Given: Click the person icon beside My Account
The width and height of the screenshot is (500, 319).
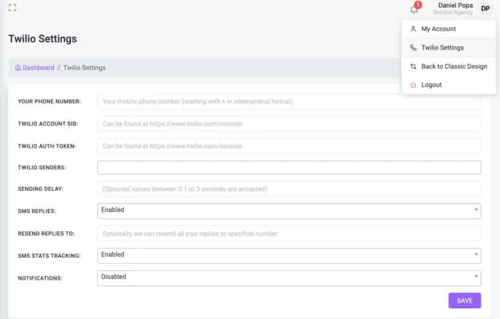Looking at the screenshot, I should [413, 29].
